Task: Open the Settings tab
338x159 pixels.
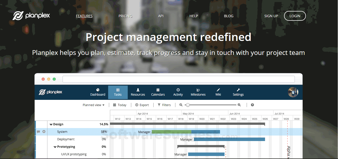Action: tap(238, 92)
